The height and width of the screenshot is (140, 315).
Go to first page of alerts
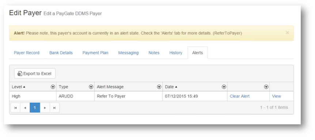tap(15, 108)
